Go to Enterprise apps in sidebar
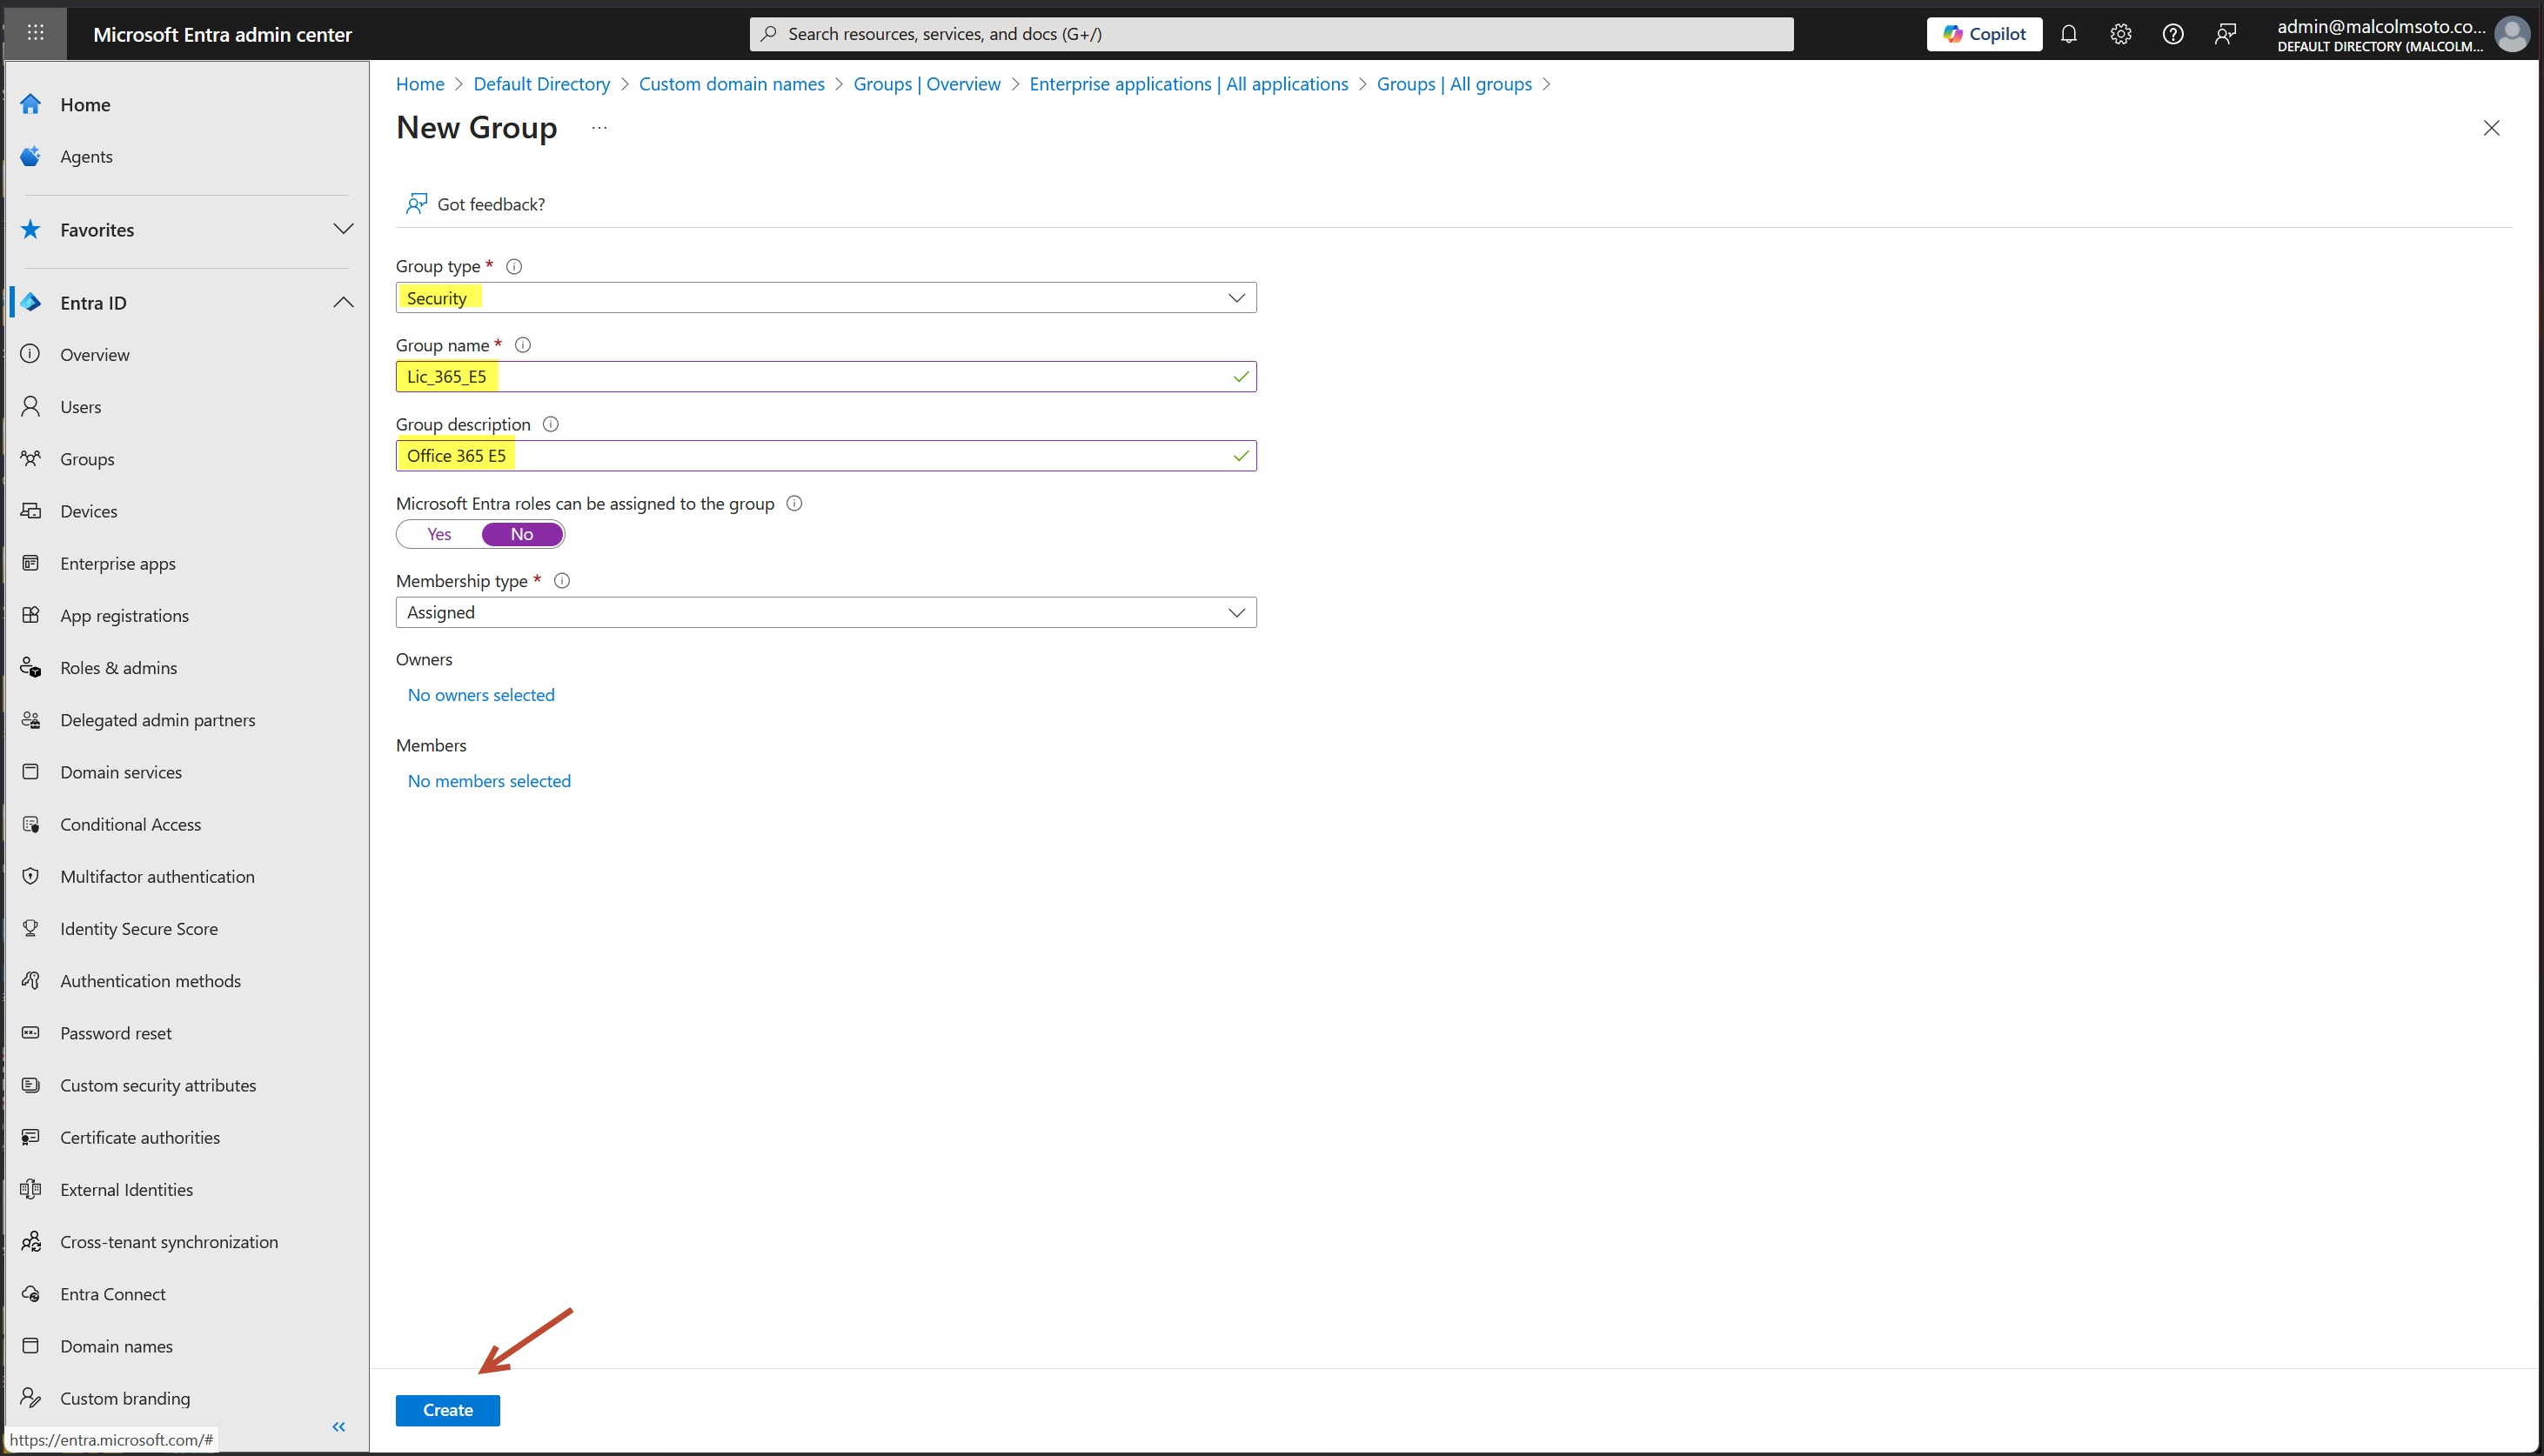Screen dimensions: 2544x1456 tap(117, 563)
